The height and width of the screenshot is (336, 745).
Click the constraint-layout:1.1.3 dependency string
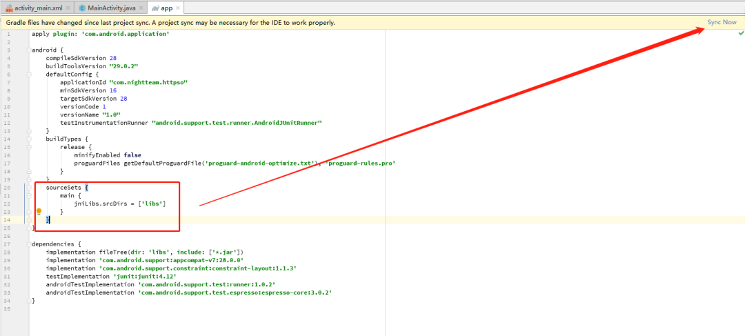click(x=198, y=268)
